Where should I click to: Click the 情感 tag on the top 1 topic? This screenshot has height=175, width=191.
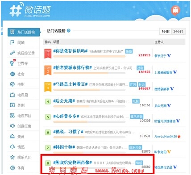tap(129, 51)
